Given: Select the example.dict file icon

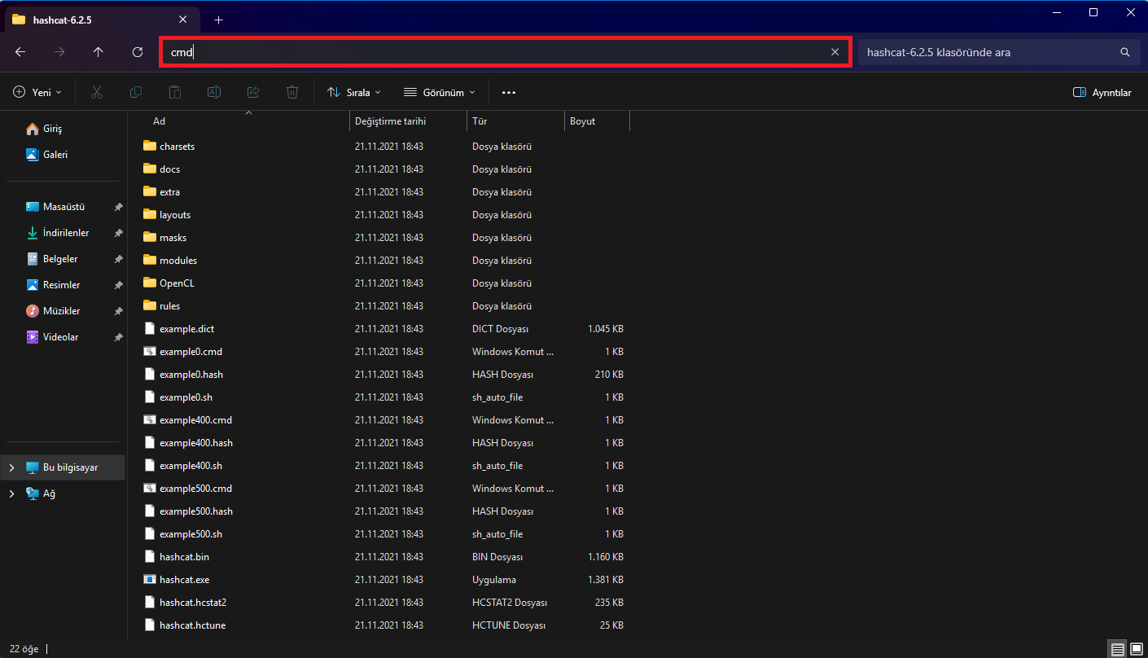Looking at the screenshot, I should 149,329.
